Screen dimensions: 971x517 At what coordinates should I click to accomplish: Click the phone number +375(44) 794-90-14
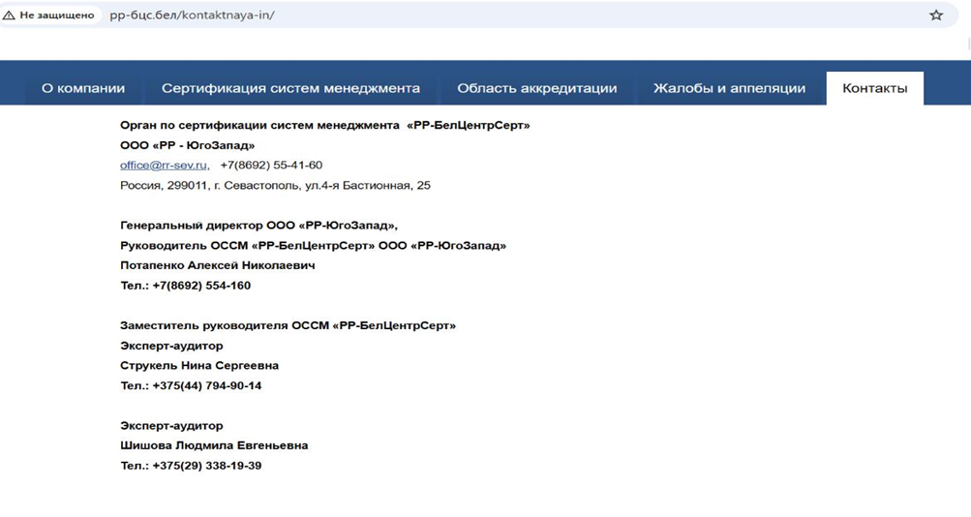pos(206,385)
